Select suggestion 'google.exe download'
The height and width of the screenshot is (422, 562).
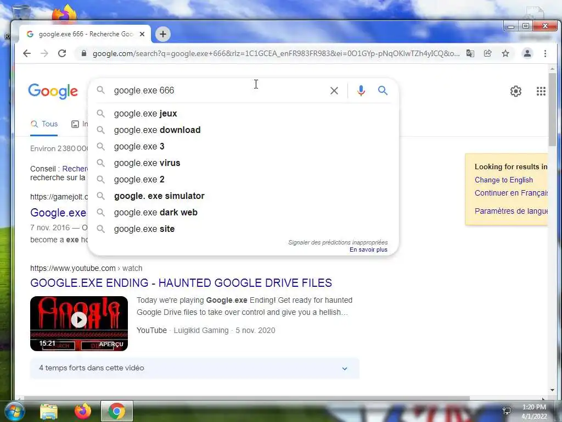[x=243, y=130]
